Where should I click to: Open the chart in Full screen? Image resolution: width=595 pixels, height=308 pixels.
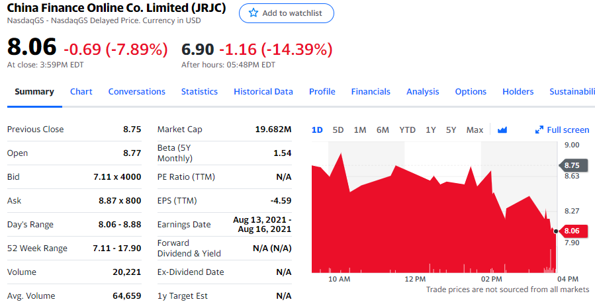563,130
